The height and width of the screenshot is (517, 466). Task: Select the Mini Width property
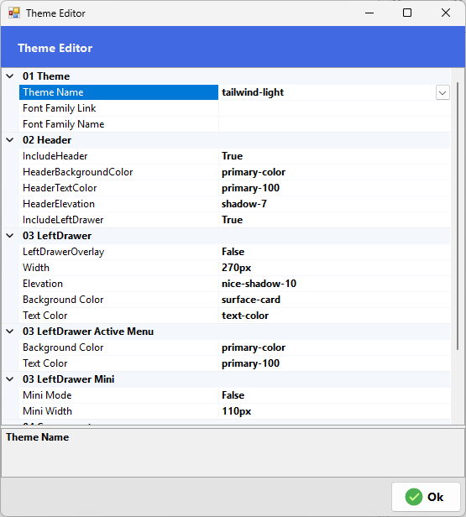47,411
